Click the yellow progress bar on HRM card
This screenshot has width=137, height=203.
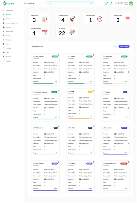click(x=80, y=119)
